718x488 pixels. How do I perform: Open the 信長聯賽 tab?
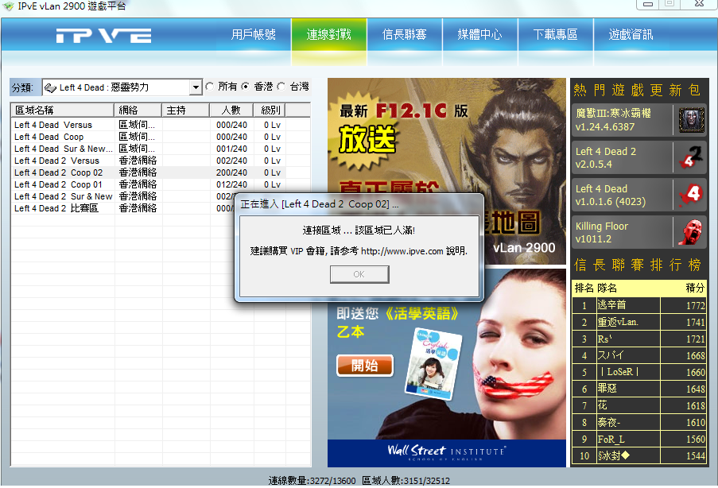(x=405, y=35)
